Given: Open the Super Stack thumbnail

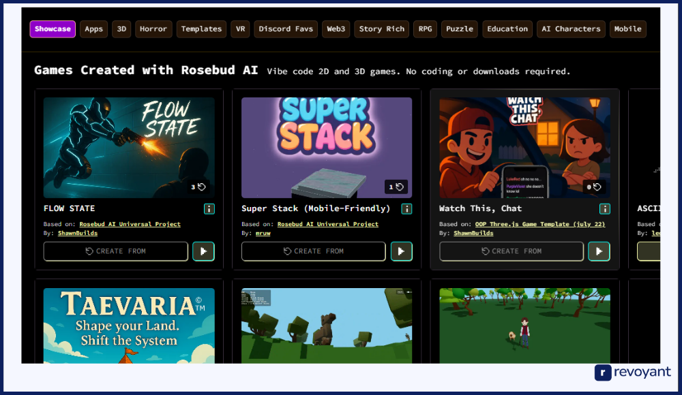Looking at the screenshot, I should point(327,148).
